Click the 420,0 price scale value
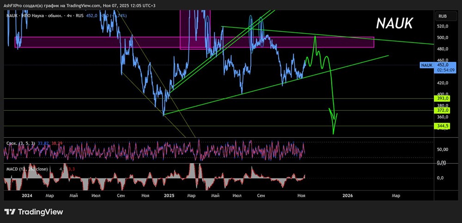Screen dimensions: 462x223 (443, 83)
